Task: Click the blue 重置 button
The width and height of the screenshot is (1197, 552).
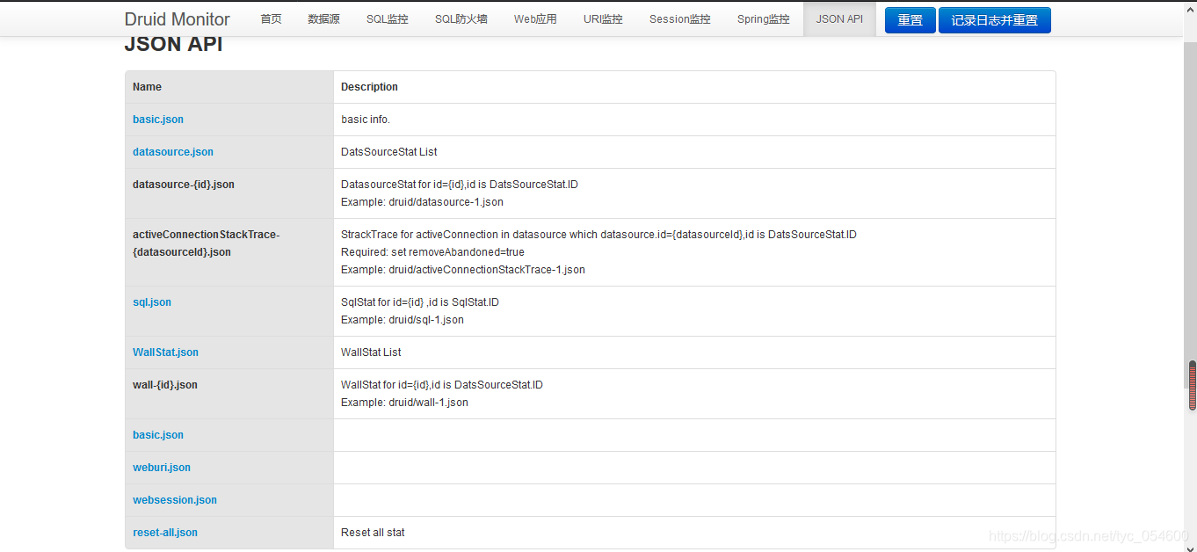Action: point(910,20)
